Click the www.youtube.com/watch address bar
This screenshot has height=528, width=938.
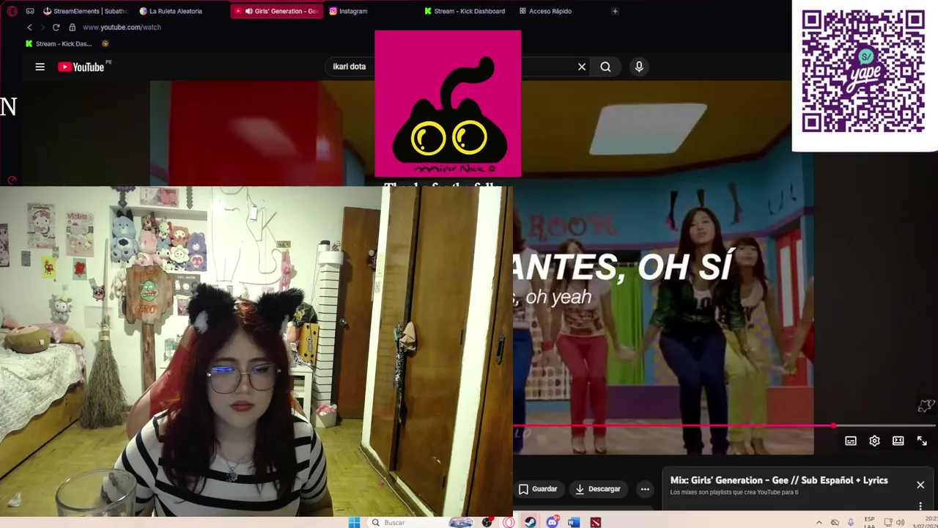[x=122, y=27]
